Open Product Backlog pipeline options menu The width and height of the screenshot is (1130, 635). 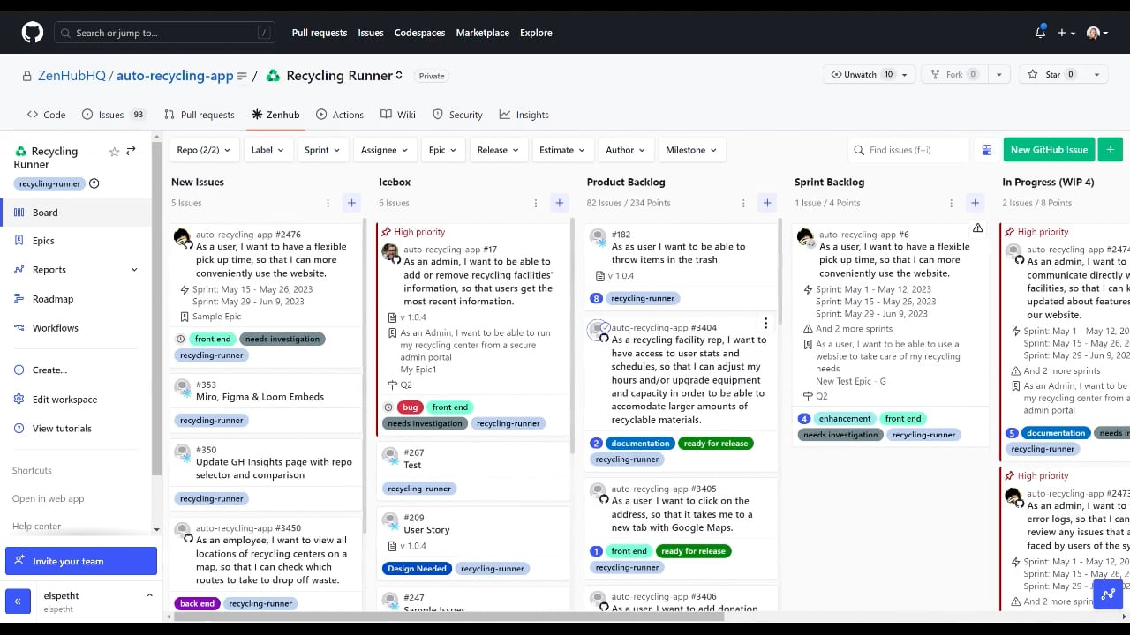[x=743, y=203]
